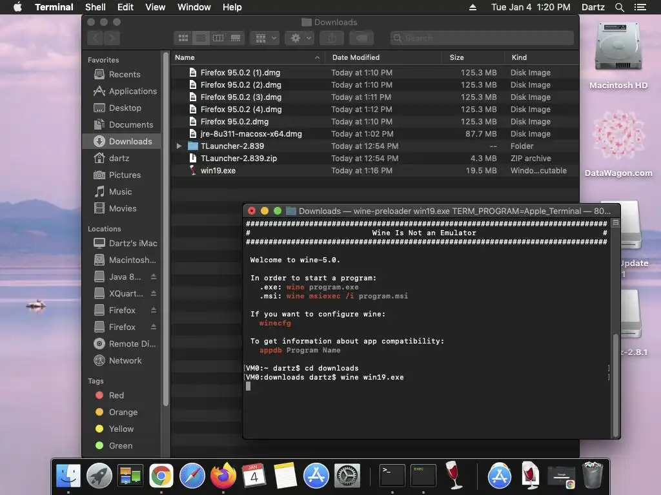This screenshot has height=495, width=661.
Task: Click Finder Edit Tags toolbar button
Action: 361,38
